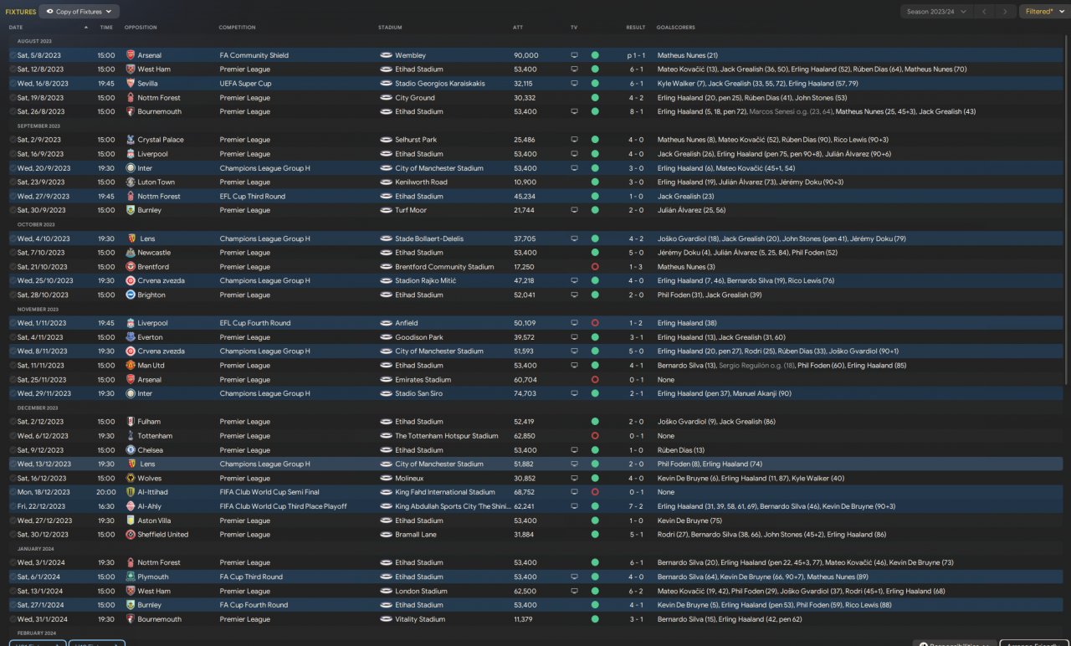
Task: Click the TV icon in the Sevilla row
Action: [574, 84]
